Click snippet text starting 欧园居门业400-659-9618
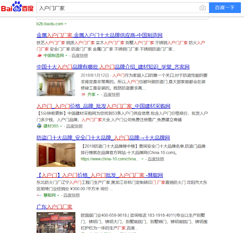This screenshot has height=233, width=244. click(x=144, y=222)
